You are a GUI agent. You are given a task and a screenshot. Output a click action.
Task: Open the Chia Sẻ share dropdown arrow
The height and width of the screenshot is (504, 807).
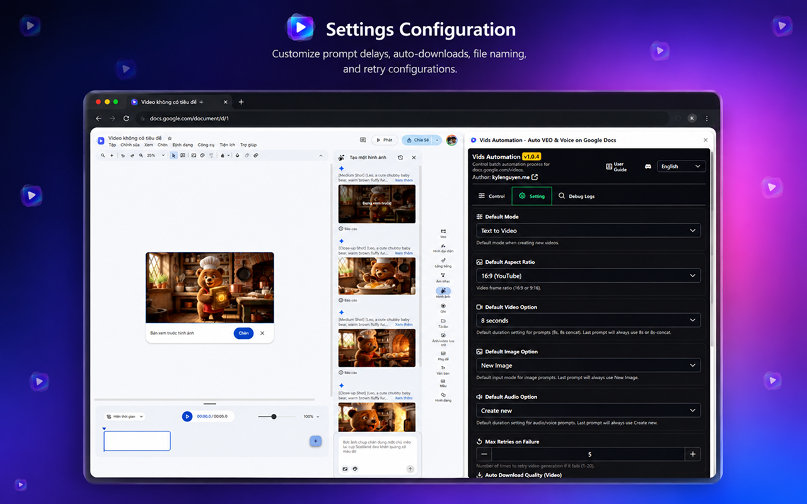pyautogui.click(x=438, y=140)
